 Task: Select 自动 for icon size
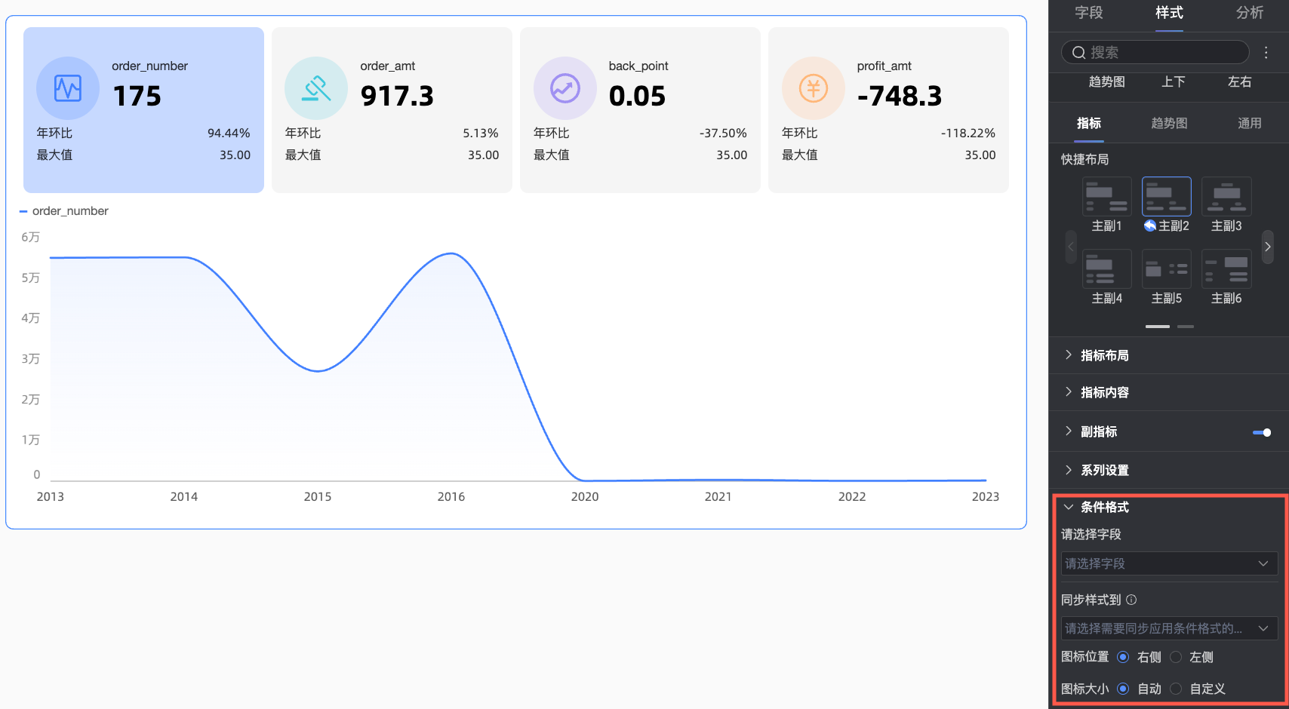coord(1123,689)
